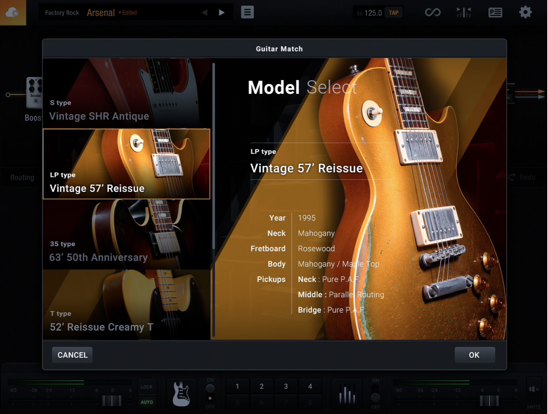Click the next preset arrow
548x414 pixels.
pyautogui.click(x=221, y=12)
